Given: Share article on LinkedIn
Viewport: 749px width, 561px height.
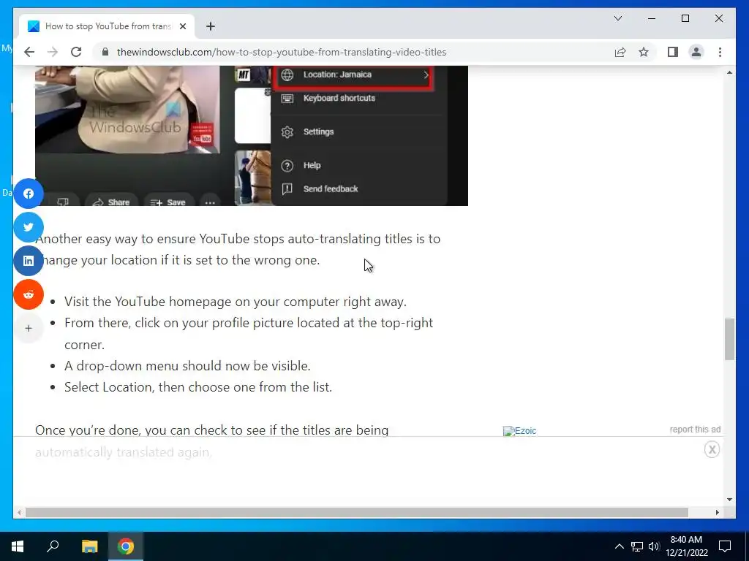Looking at the screenshot, I should pyautogui.click(x=29, y=261).
